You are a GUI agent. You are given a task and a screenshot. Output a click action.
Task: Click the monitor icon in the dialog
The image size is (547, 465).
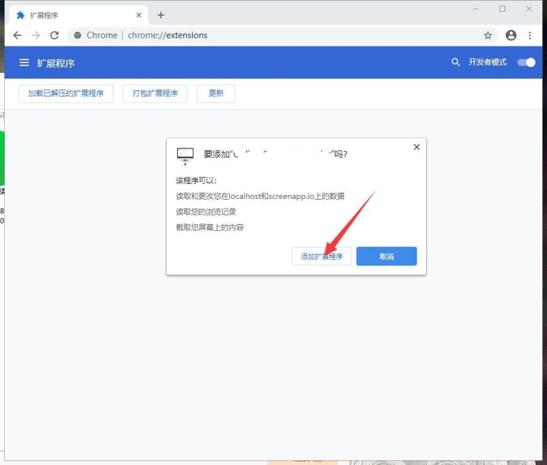pos(185,154)
